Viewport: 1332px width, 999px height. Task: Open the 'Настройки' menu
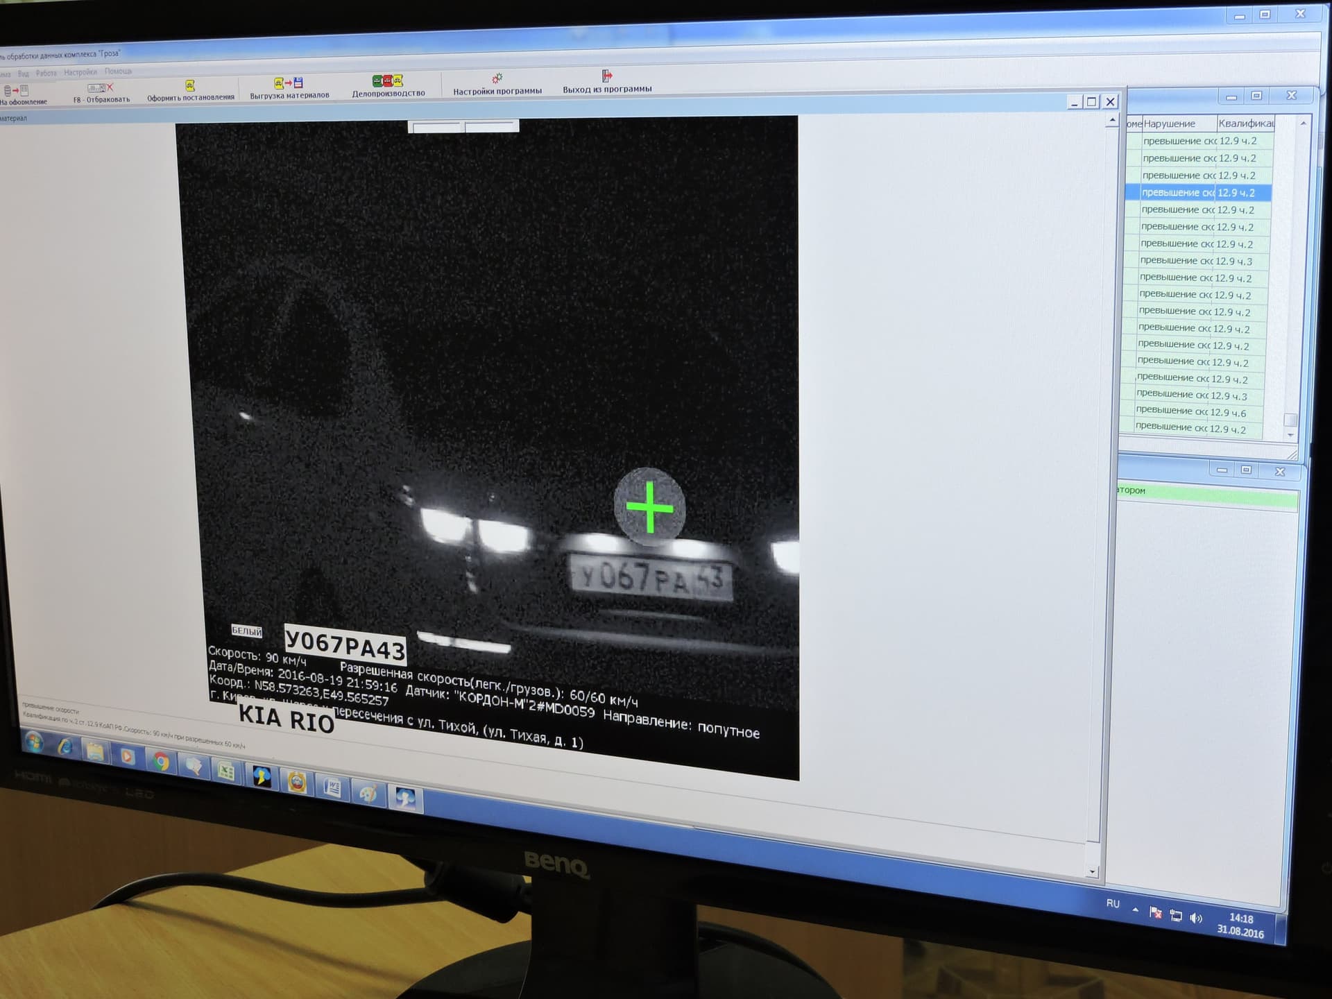pos(80,72)
